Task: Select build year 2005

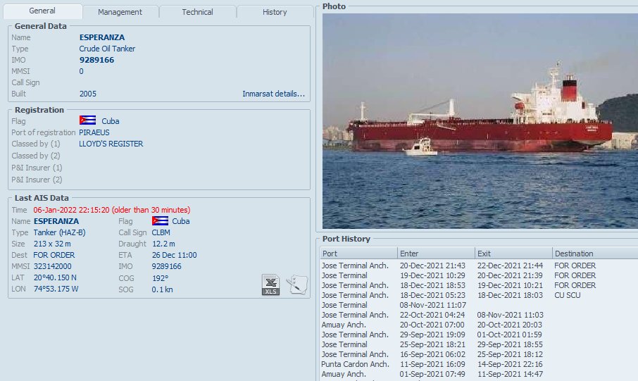Action: coord(88,94)
